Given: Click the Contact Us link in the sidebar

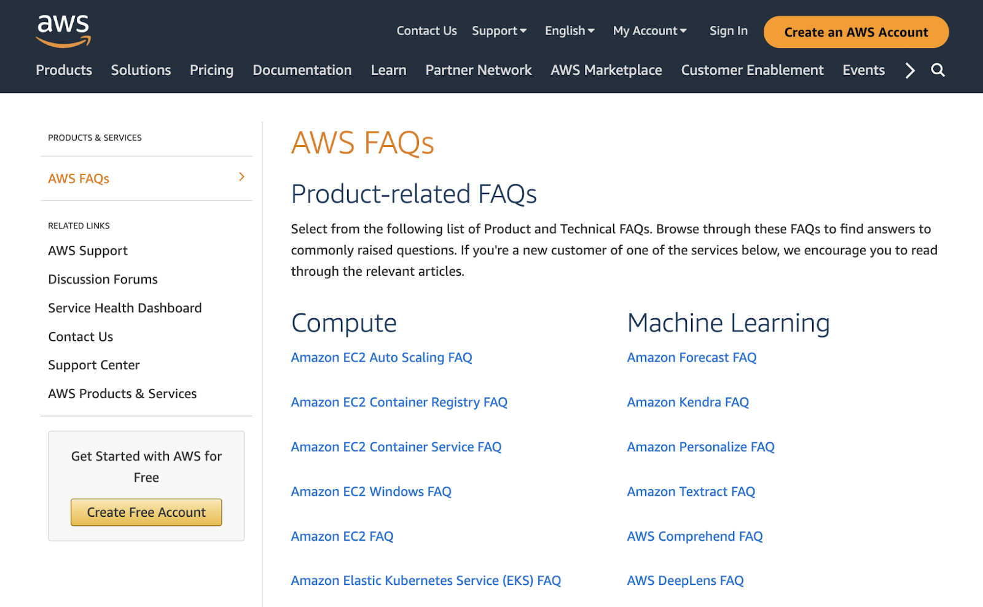Looking at the screenshot, I should pyautogui.click(x=80, y=336).
